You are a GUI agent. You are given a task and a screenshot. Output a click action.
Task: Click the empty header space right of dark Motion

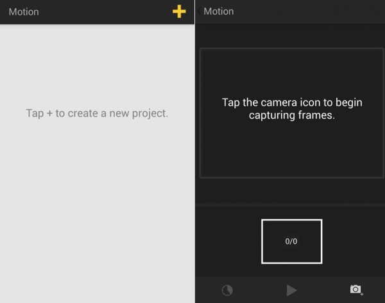pyautogui.click(x=309, y=12)
